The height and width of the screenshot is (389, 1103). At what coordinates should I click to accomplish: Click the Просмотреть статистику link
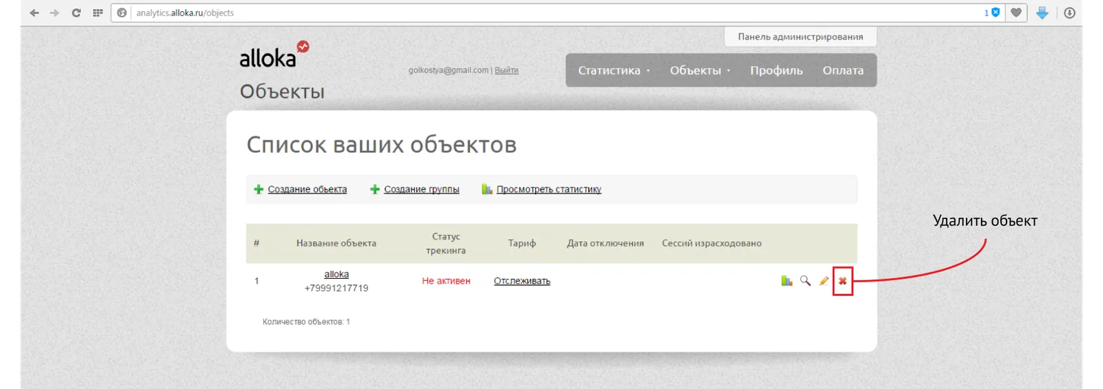[x=549, y=189]
